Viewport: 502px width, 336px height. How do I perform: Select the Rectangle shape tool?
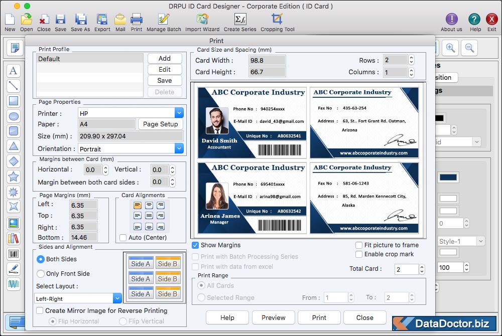[14, 101]
